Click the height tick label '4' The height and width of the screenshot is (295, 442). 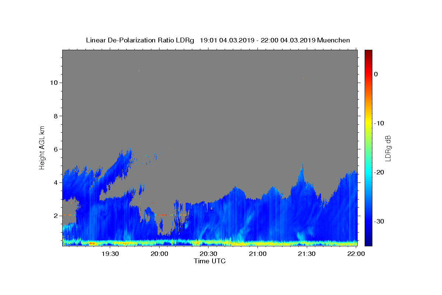tap(55, 182)
